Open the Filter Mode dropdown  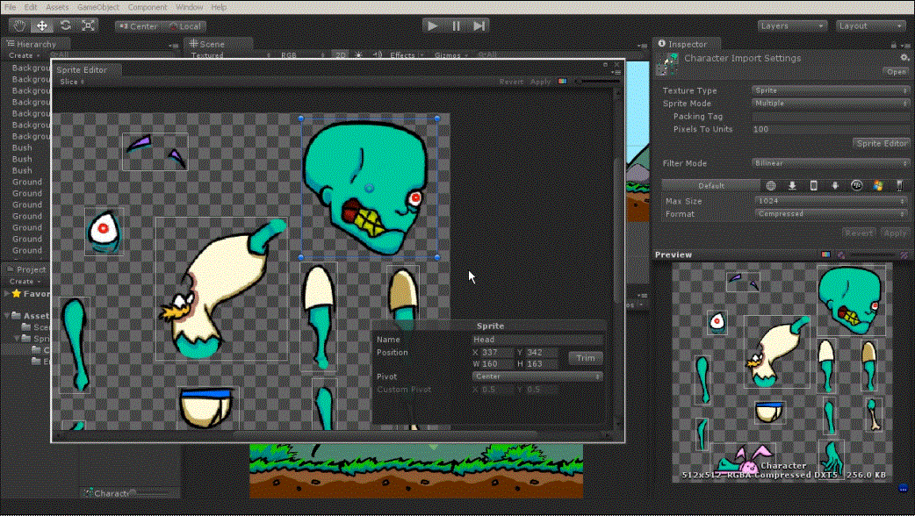tap(831, 163)
